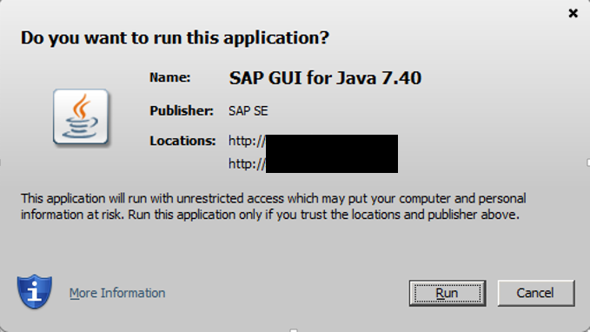The width and height of the screenshot is (590, 332).
Task: Click the resize handle on the bottom edge
Action: [x=294, y=330]
